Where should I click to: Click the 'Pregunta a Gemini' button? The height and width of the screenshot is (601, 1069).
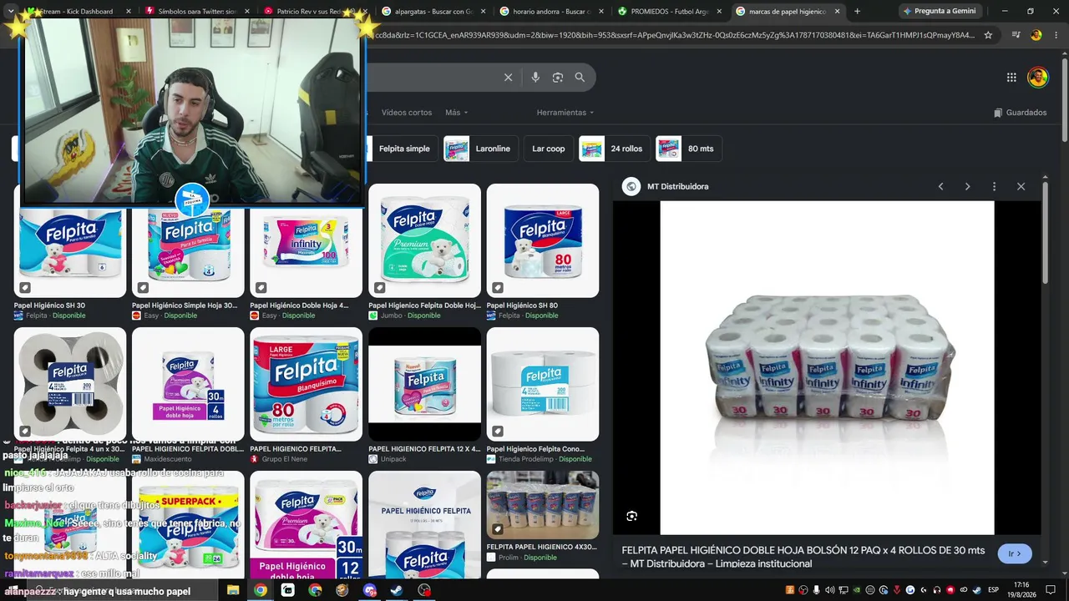(939, 12)
